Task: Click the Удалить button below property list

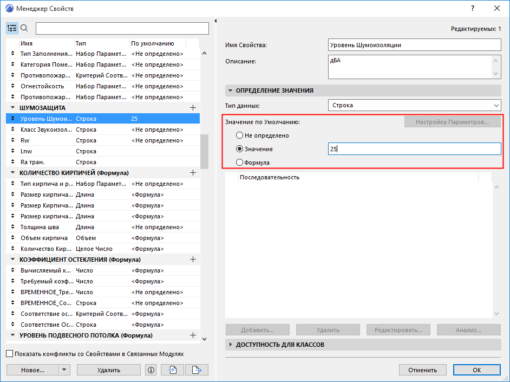Action: pos(109,370)
